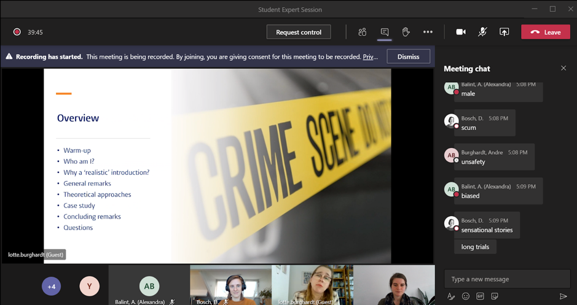The image size is (577, 305).
Task: Open more actions ellipsis menu
Action: pyautogui.click(x=428, y=32)
